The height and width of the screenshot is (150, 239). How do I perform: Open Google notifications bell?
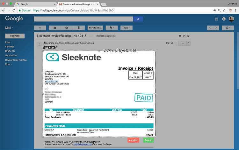(224, 19)
